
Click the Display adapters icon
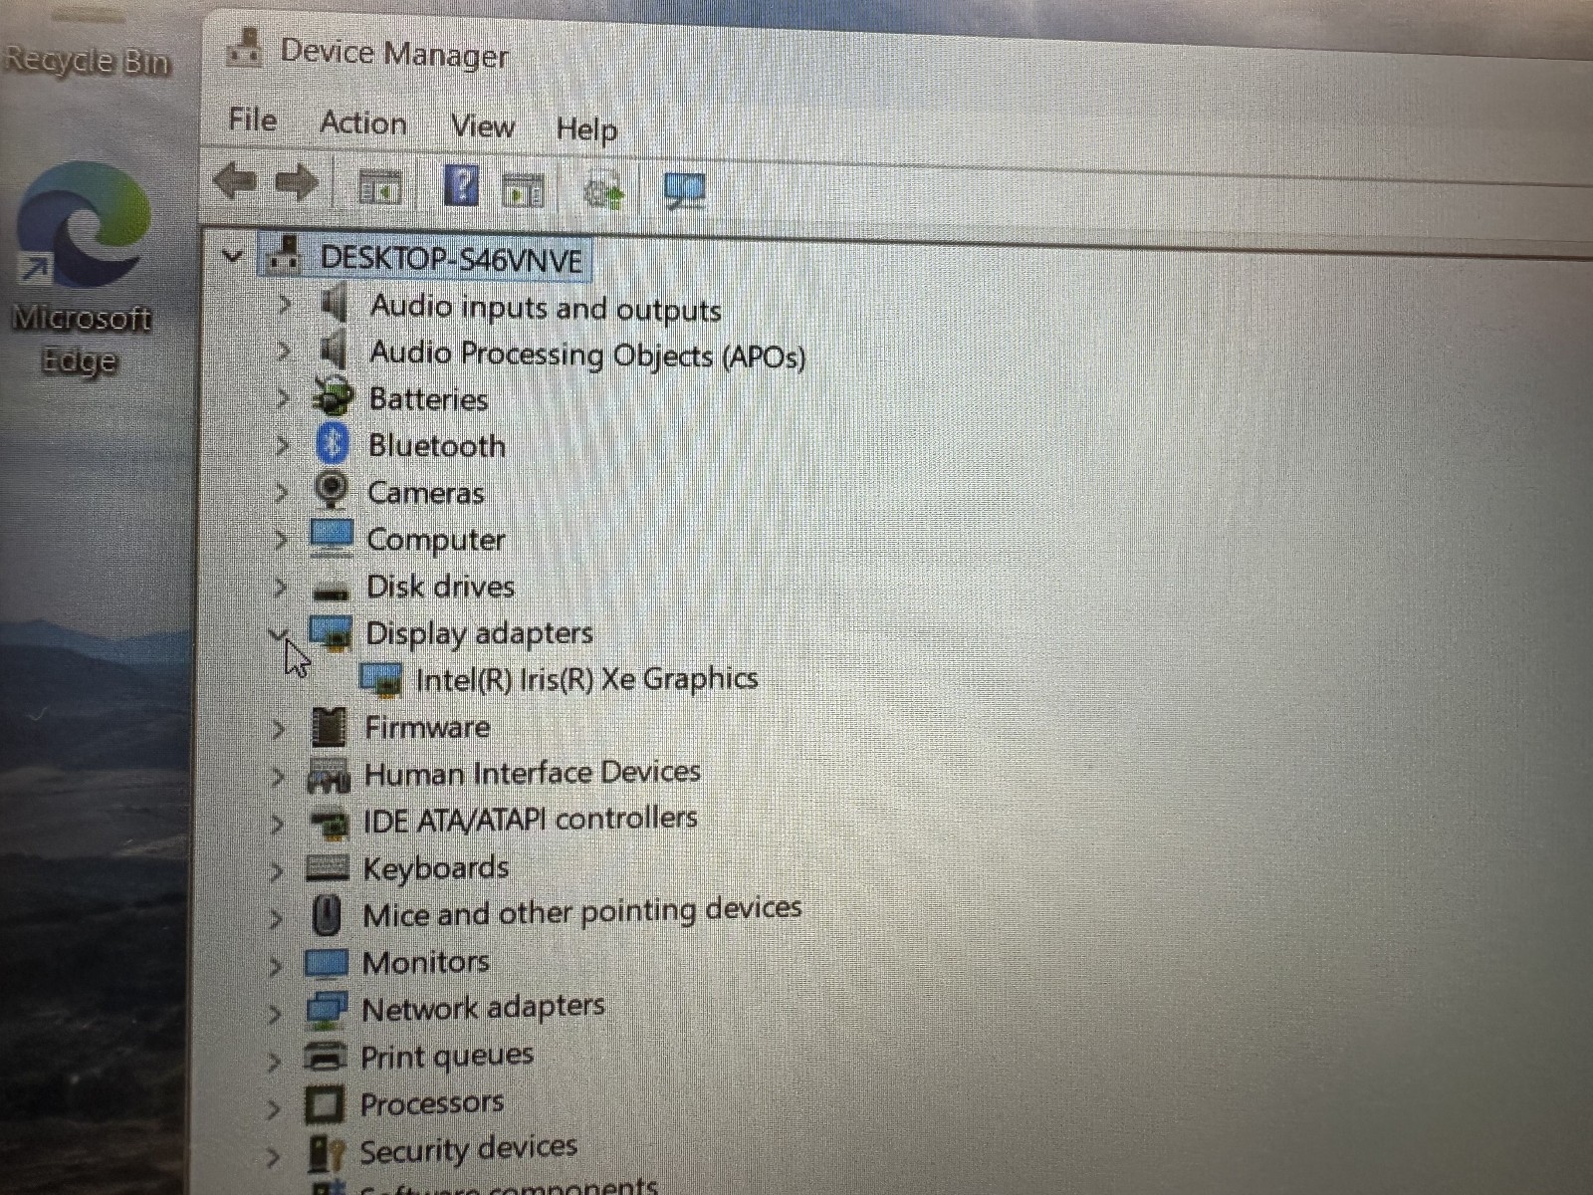pyautogui.click(x=331, y=633)
